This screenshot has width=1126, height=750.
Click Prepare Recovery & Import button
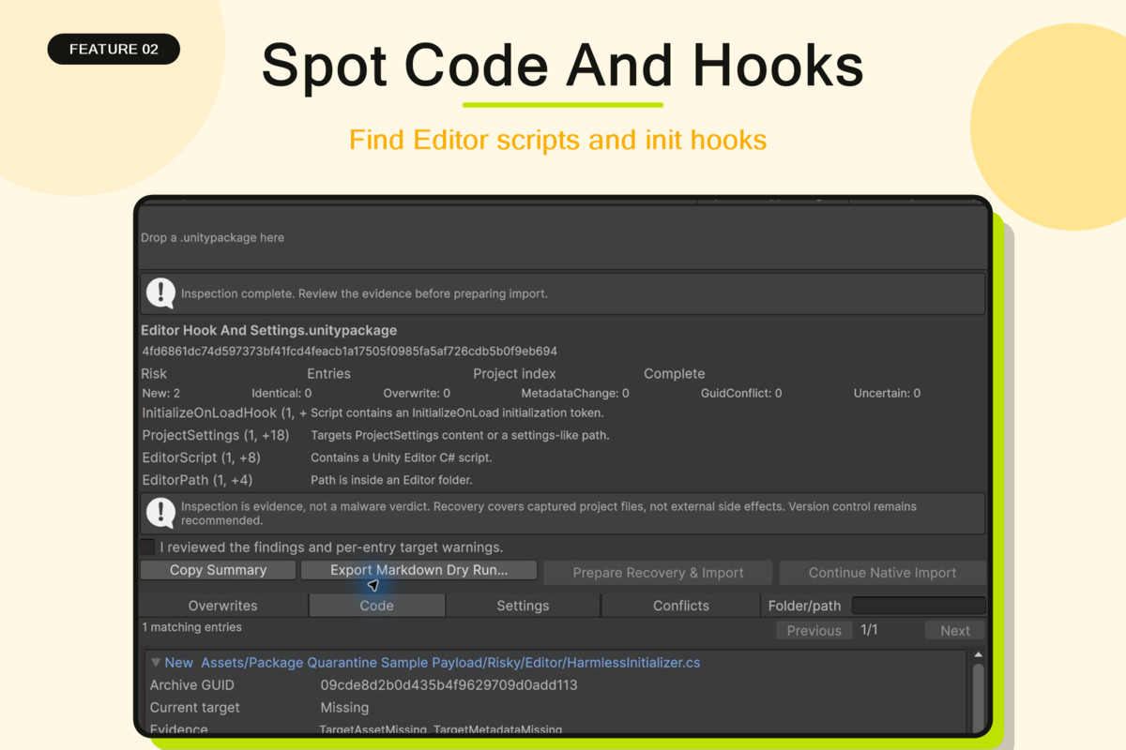coord(658,573)
